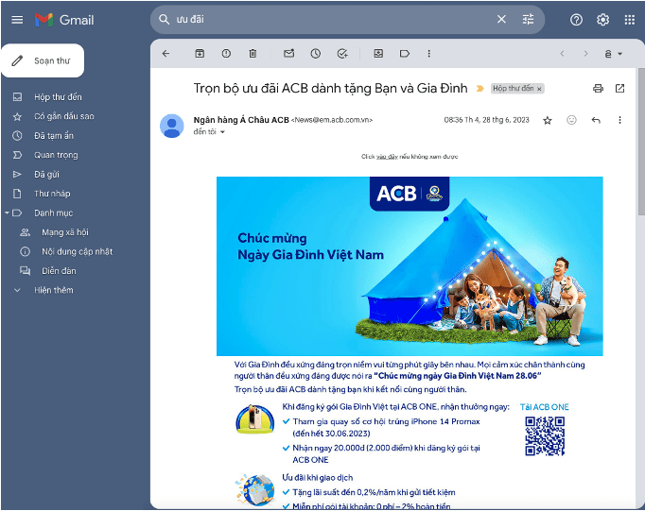Mark the email as unread
The width and height of the screenshot is (645, 511).
click(x=288, y=54)
